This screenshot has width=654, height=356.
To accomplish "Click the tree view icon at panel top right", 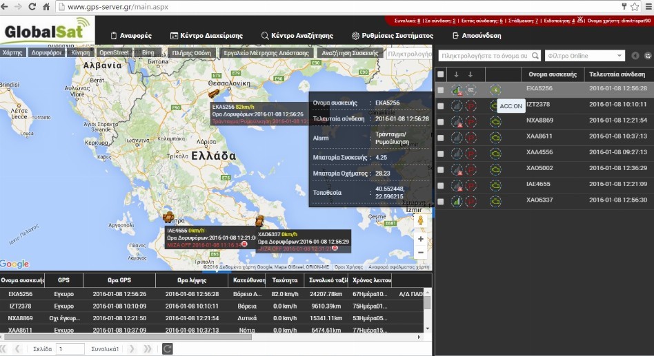I will [x=648, y=56].
